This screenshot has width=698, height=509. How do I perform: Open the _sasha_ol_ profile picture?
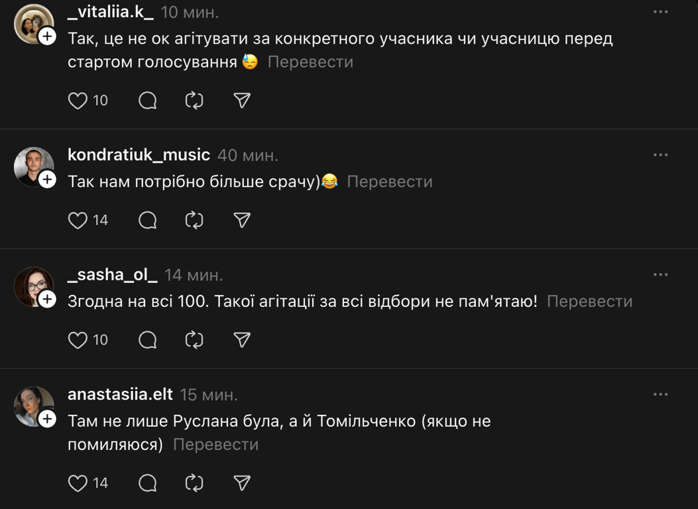pyautogui.click(x=33, y=286)
